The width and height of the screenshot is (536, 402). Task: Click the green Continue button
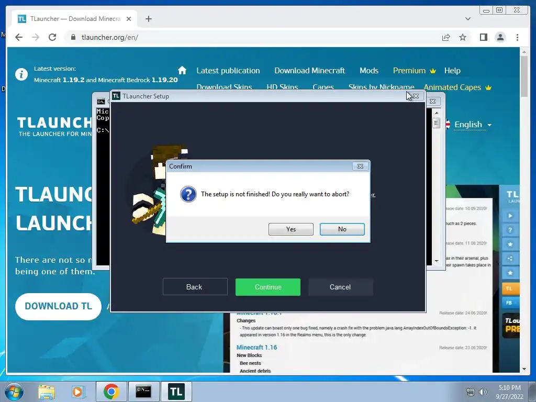(268, 287)
